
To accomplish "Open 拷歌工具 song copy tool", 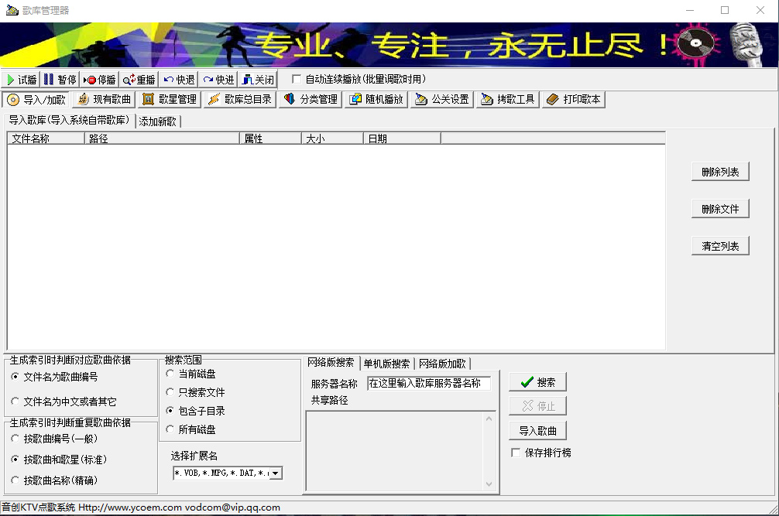I will click(508, 100).
